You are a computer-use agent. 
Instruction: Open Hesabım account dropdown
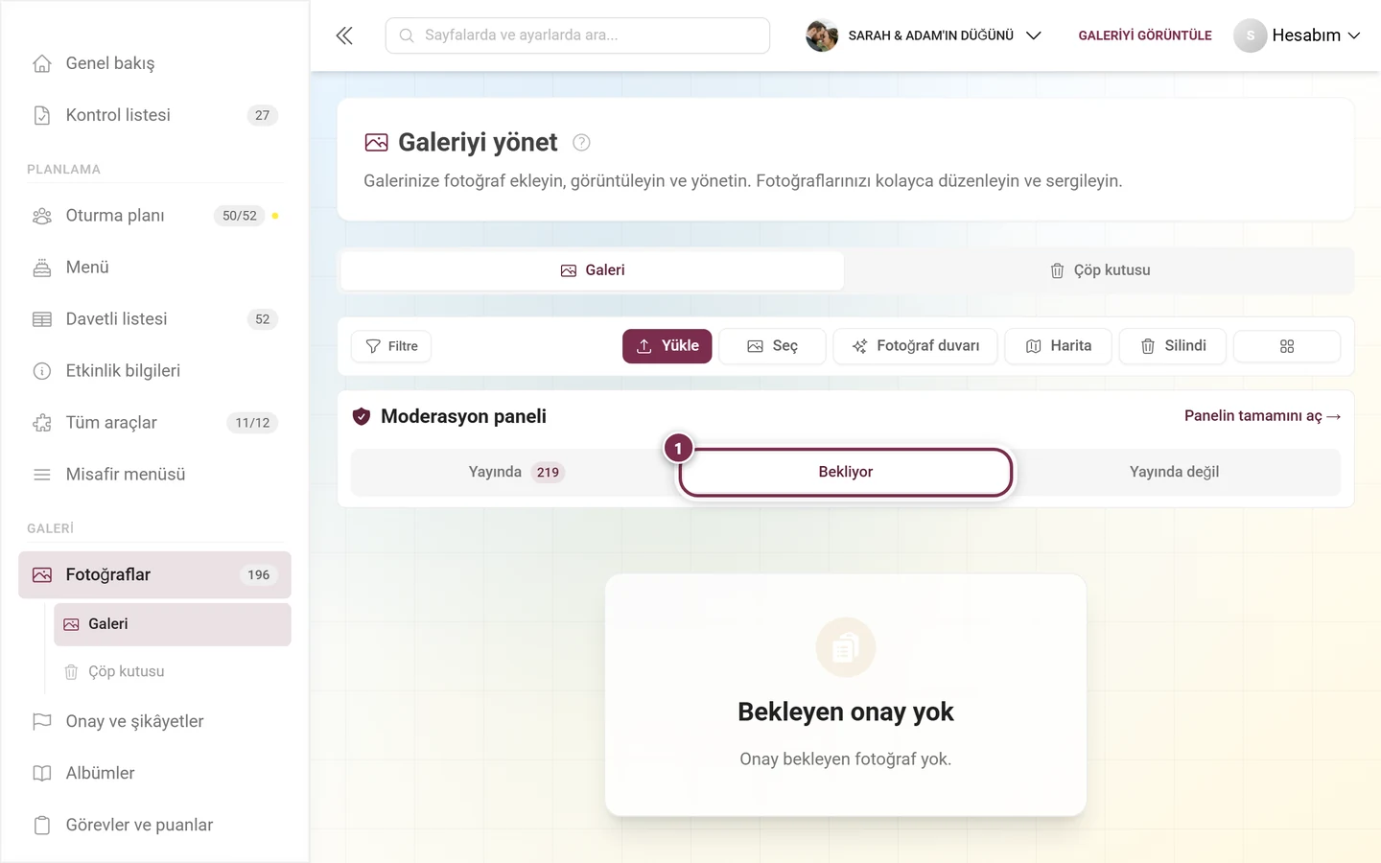pyautogui.click(x=1297, y=35)
